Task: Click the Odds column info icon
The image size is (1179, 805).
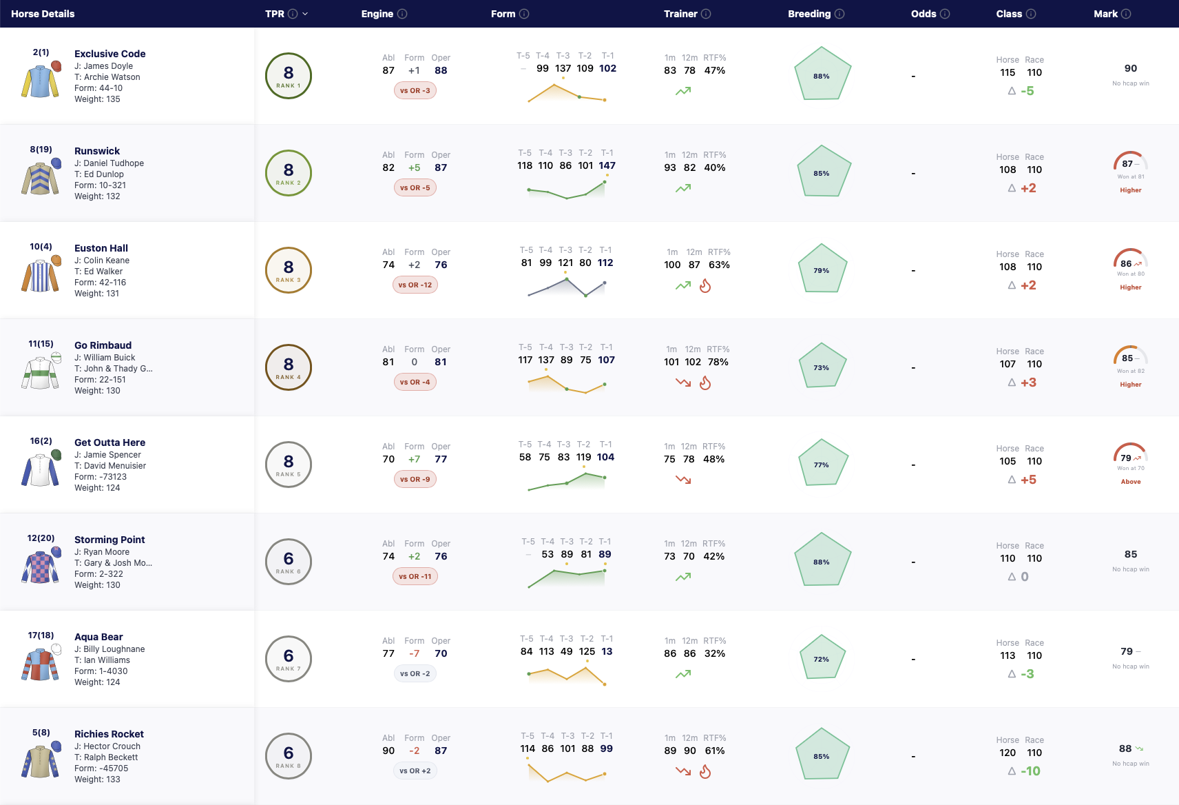Action: tap(945, 14)
